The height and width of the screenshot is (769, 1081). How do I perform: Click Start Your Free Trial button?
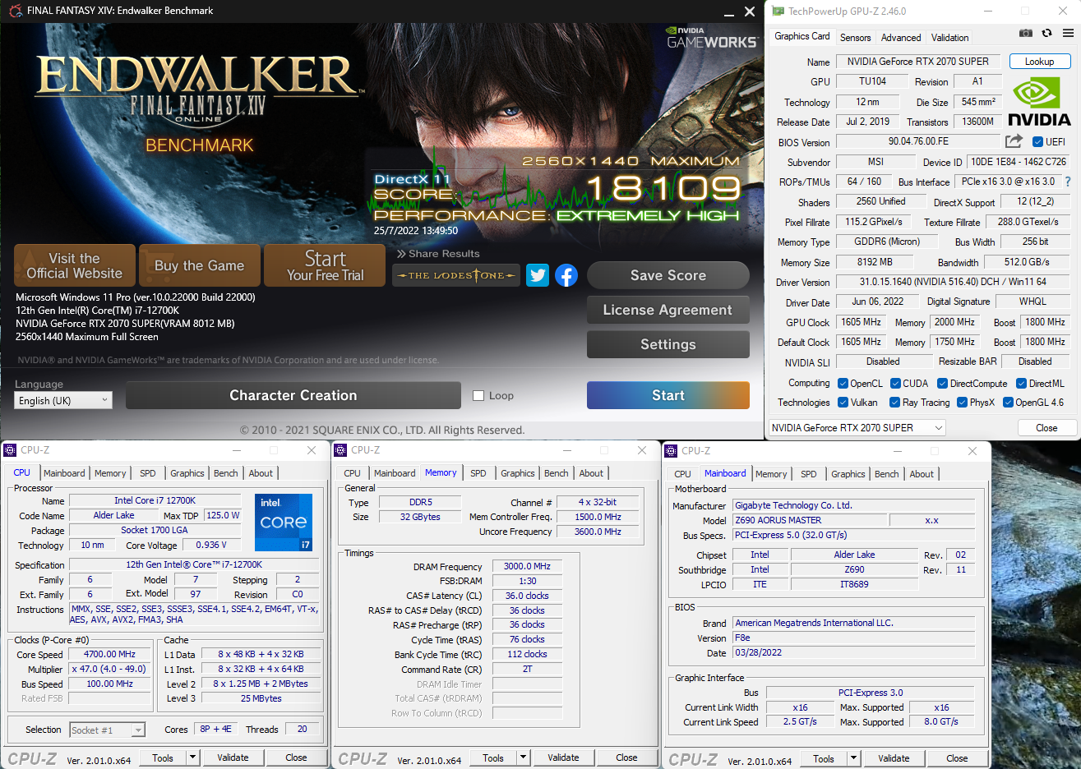coord(325,265)
